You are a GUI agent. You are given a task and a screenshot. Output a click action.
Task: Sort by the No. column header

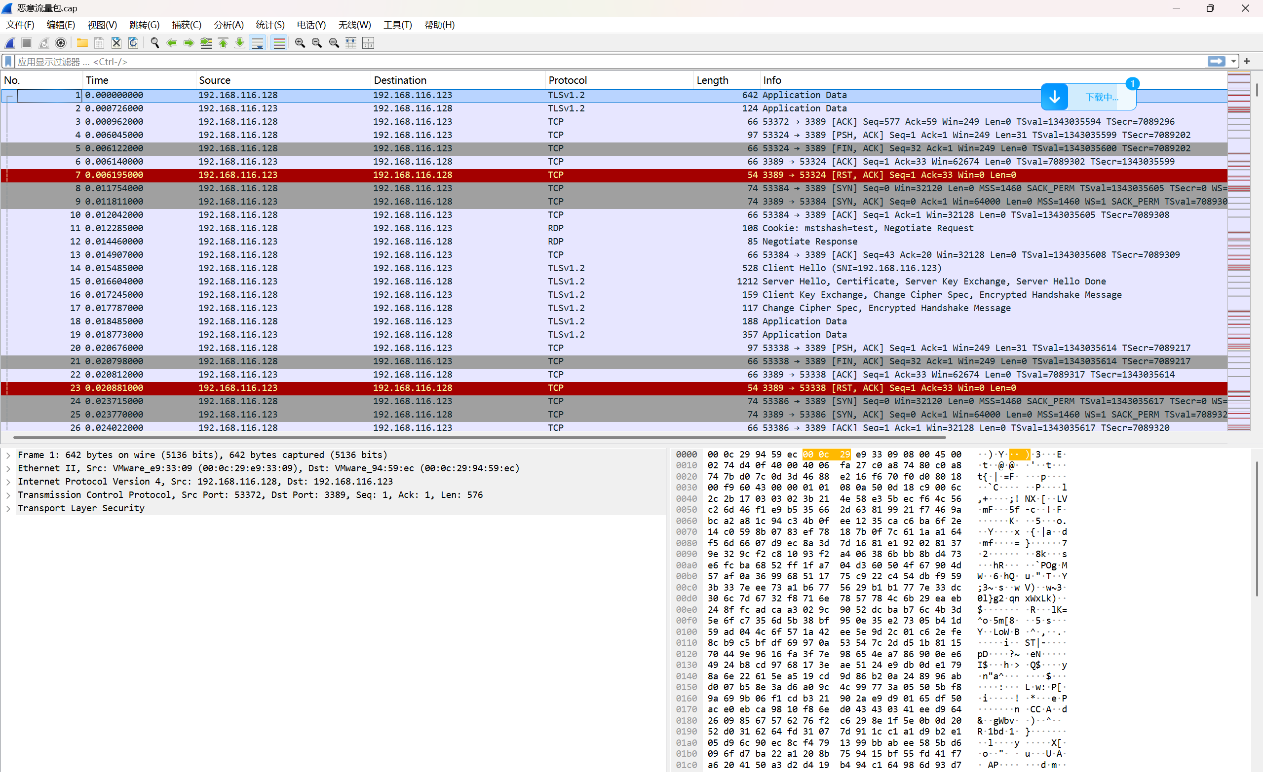point(41,80)
